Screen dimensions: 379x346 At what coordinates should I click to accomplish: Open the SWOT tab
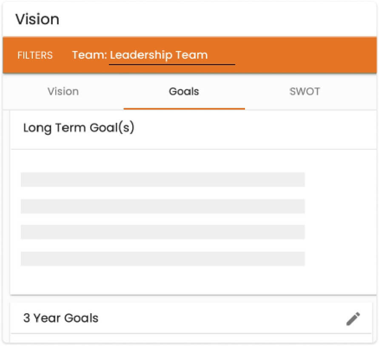click(305, 91)
